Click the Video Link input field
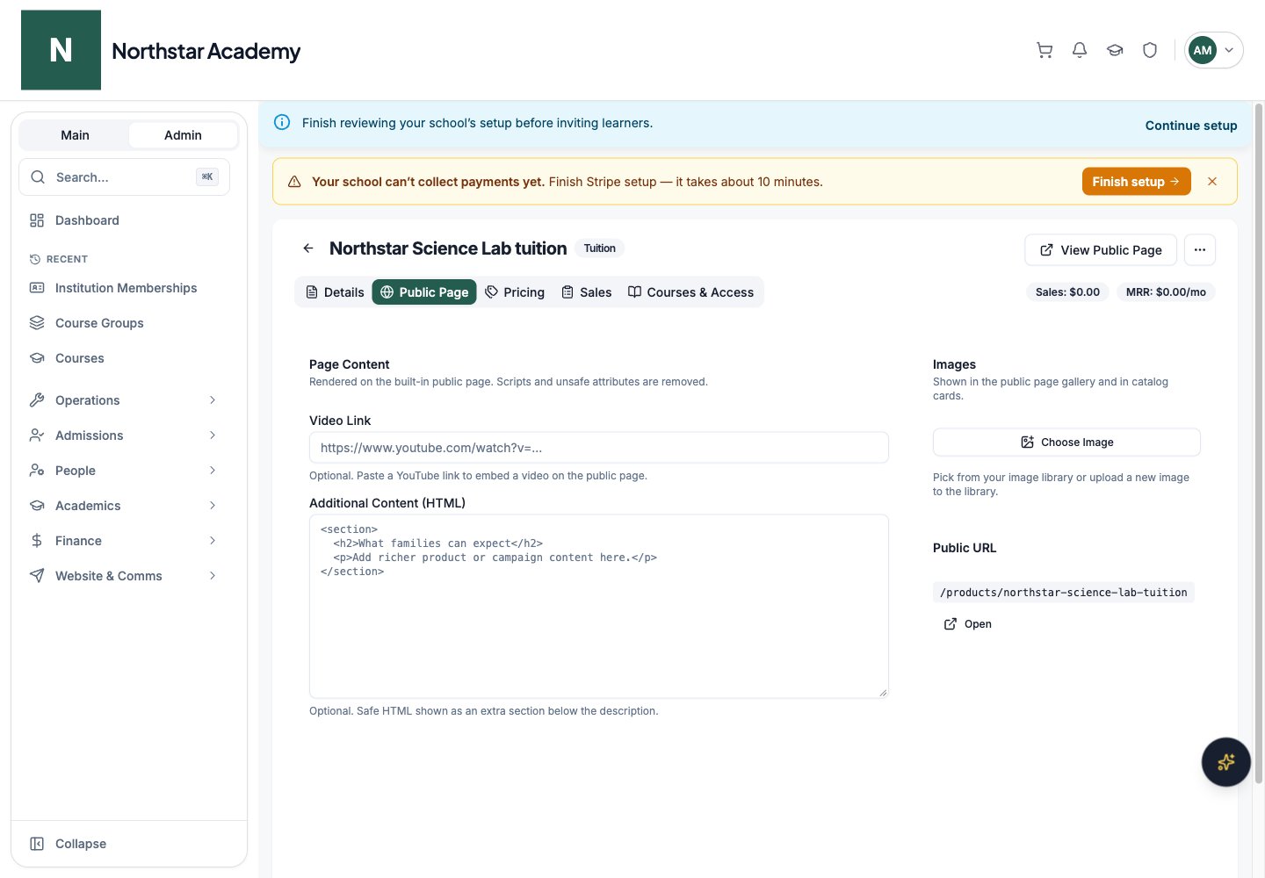 coord(599,448)
